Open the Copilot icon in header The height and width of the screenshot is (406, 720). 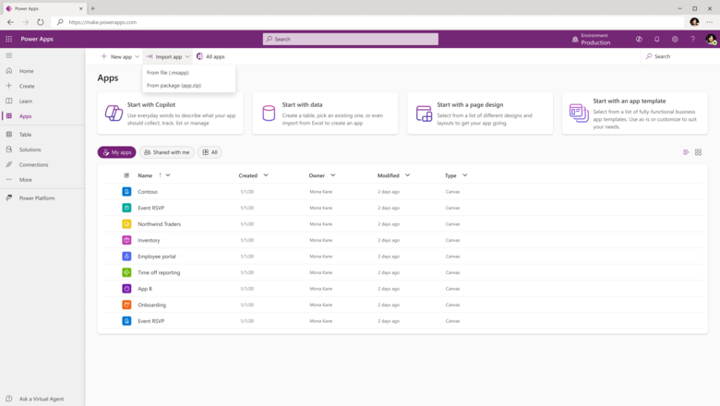(639, 39)
